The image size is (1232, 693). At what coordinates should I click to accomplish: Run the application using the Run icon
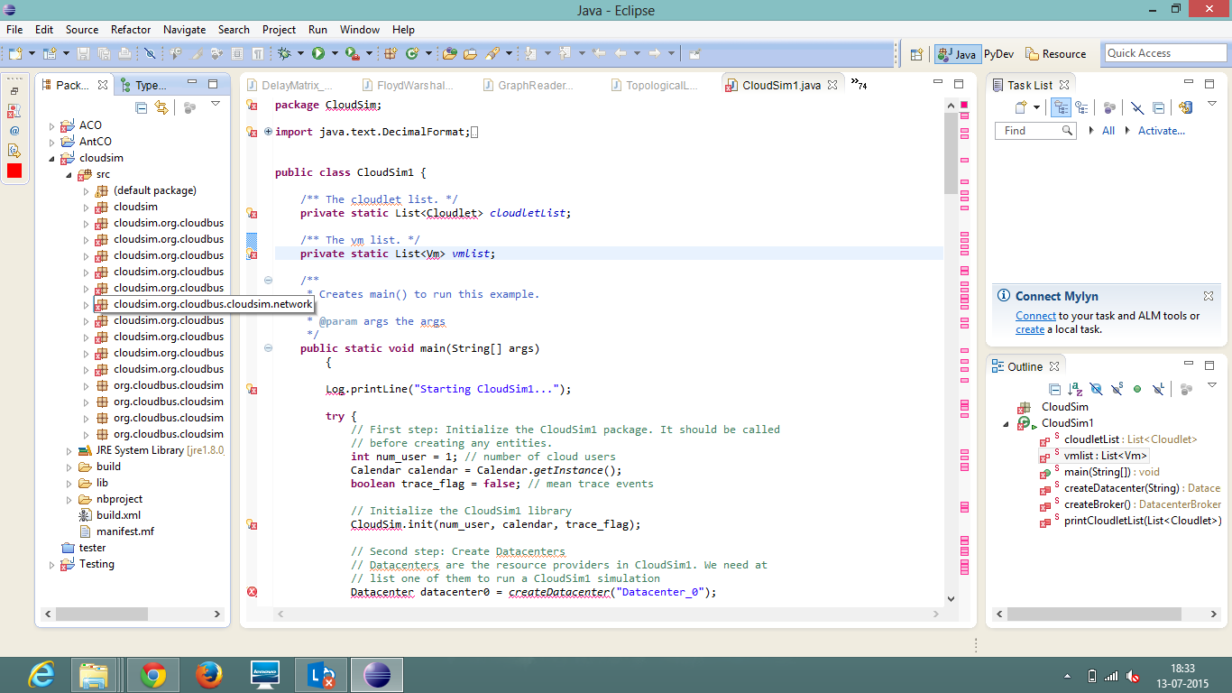(x=318, y=52)
